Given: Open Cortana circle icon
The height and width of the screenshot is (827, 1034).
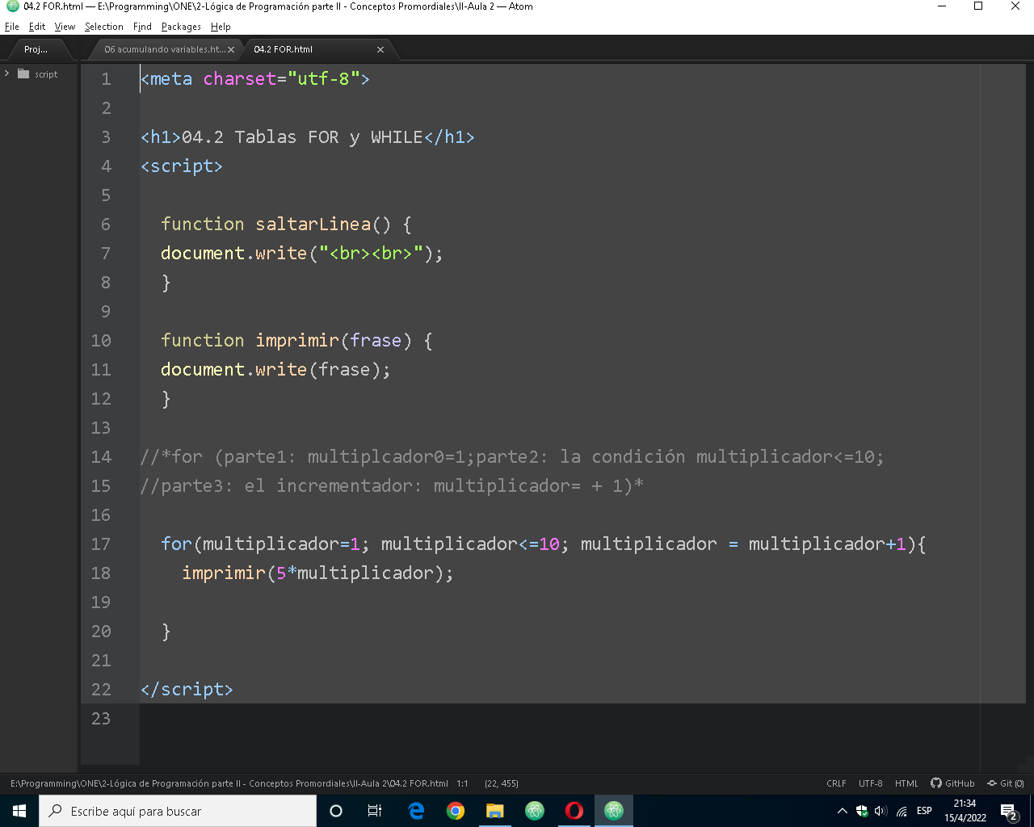Looking at the screenshot, I should (x=336, y=811).
